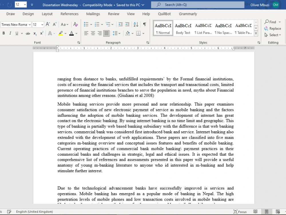The height and width of the screenshot is (215, 286).
Task: Open the Font name dropdown
Action: (x=29, y=24)
